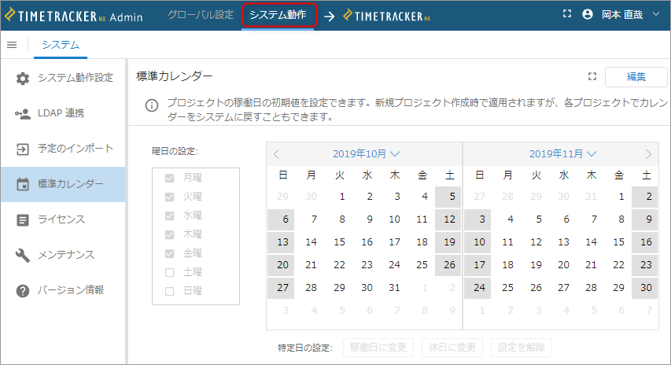Select October 14 in the calendar
This screenshot has width=671, height=365.
(x=311, y=242)
